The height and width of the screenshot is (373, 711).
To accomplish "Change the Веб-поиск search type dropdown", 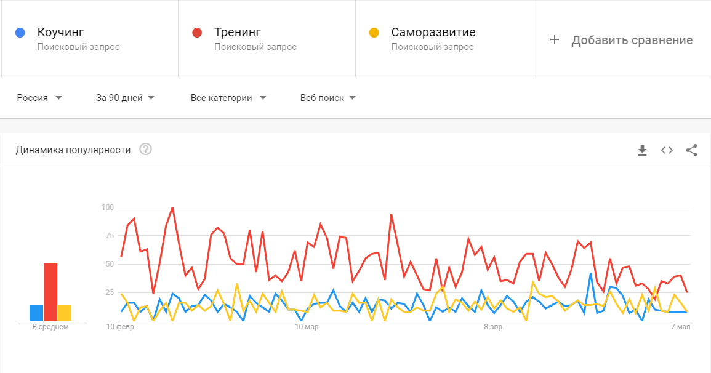I will tap(327, 98).
